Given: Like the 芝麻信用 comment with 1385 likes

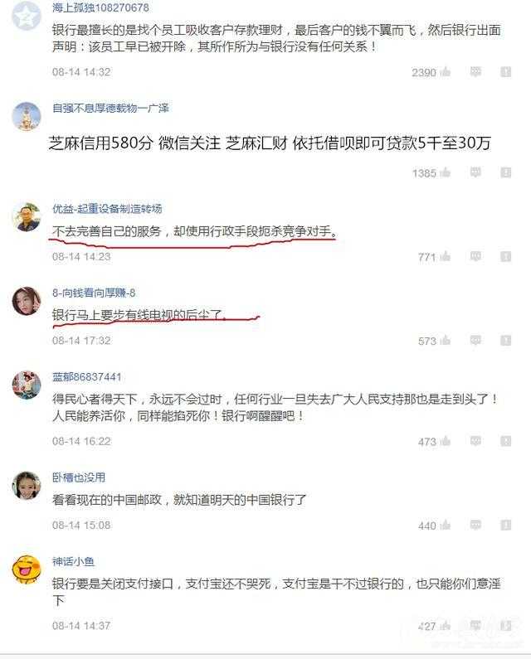Looking at the screenshot, I should [x=446, y=172].
